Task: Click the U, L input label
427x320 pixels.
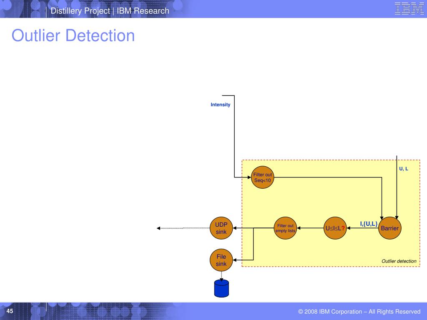Action: coord(404,169)
